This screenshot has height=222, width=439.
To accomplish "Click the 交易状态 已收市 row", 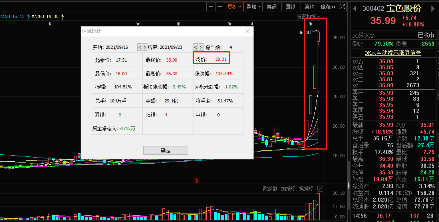I will click(393, 35).
